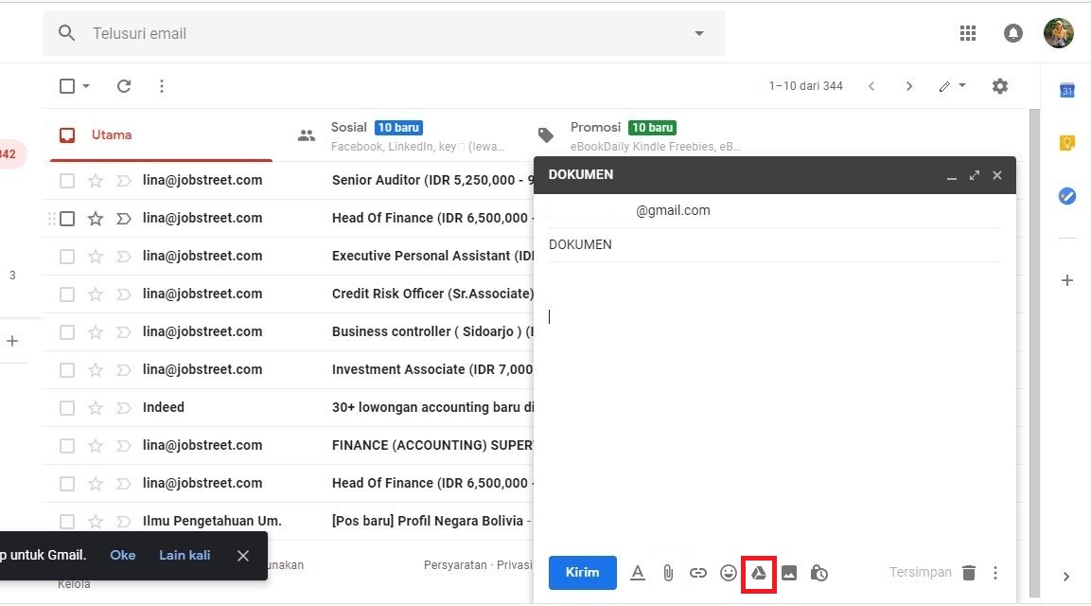The width and height of the screenshot is (1091, 606).
Task: Get add-ons with plus icon
Action: [x=1066, y=280]
